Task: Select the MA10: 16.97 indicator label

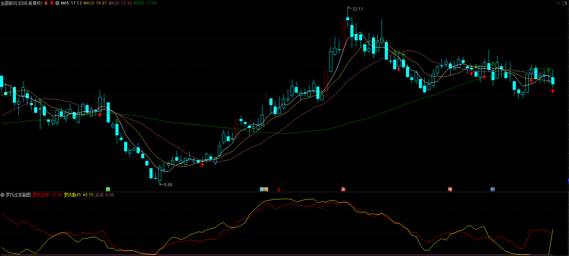Action: coord(95,3)
